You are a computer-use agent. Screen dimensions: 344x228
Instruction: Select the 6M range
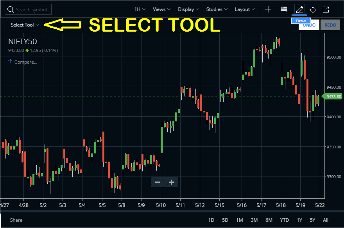tap(269, 220)
